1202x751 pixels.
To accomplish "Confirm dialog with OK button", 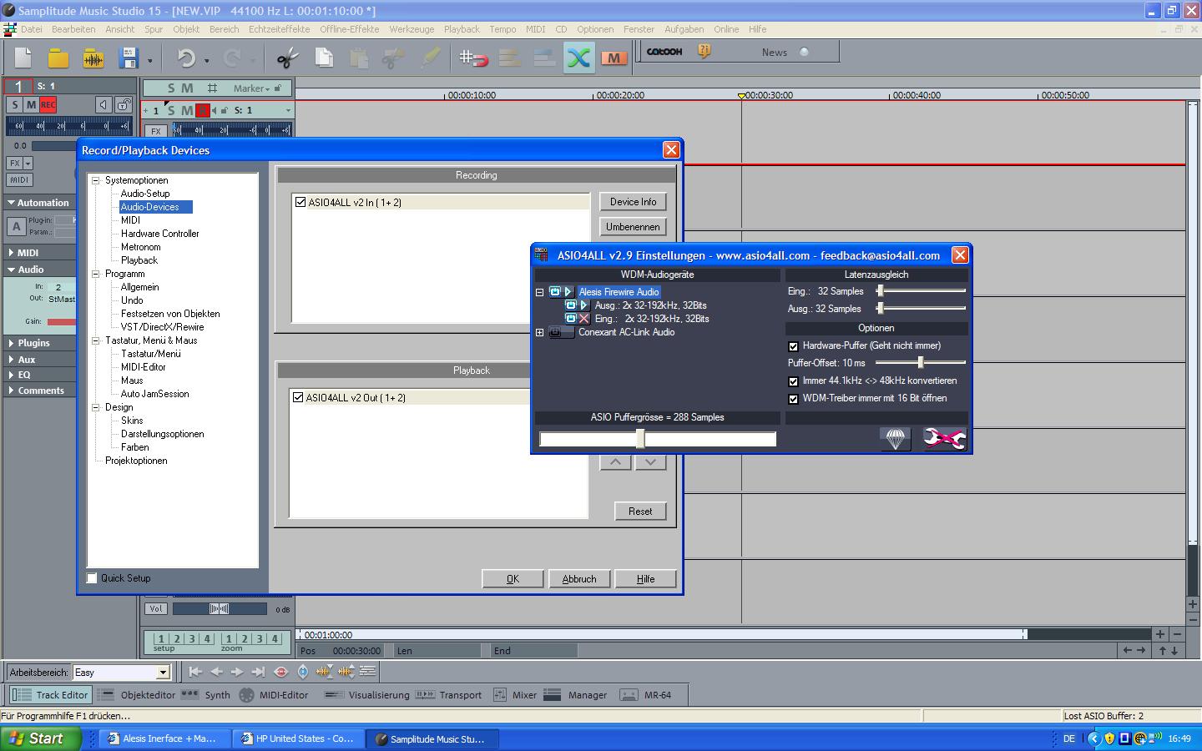I will point(513,579).
